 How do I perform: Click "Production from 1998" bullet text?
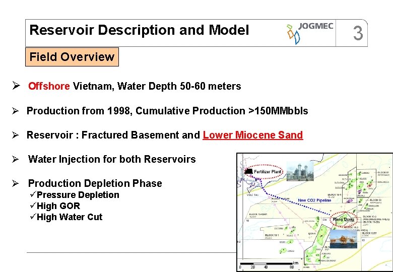(79, 111)
